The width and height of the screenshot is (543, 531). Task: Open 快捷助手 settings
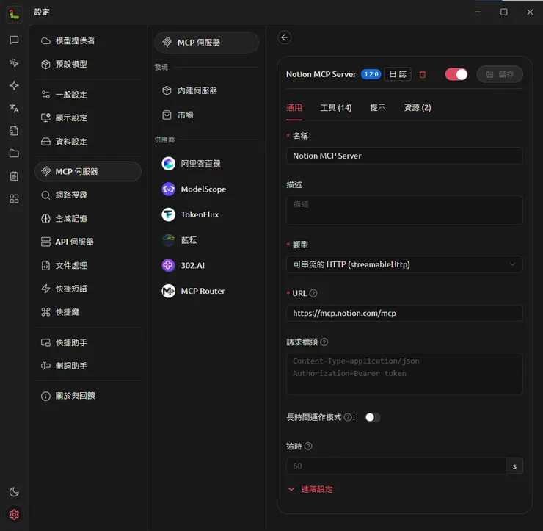88,343
